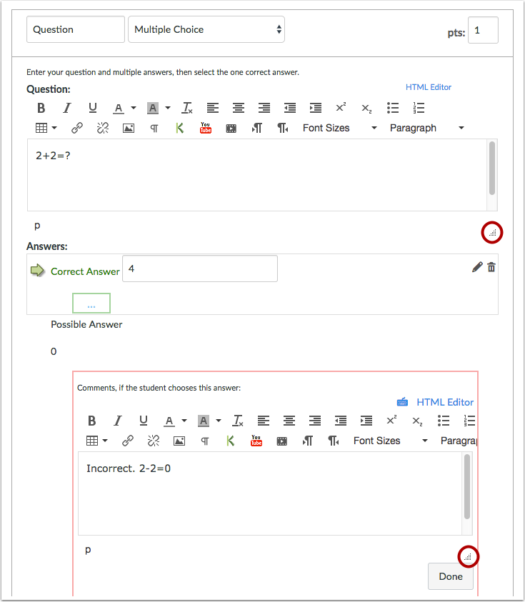Insert numbered list in Question editor toolbar

click(x=419, y=108)
